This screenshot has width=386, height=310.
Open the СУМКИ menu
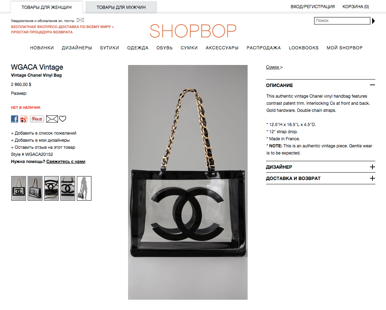point(189,48)
